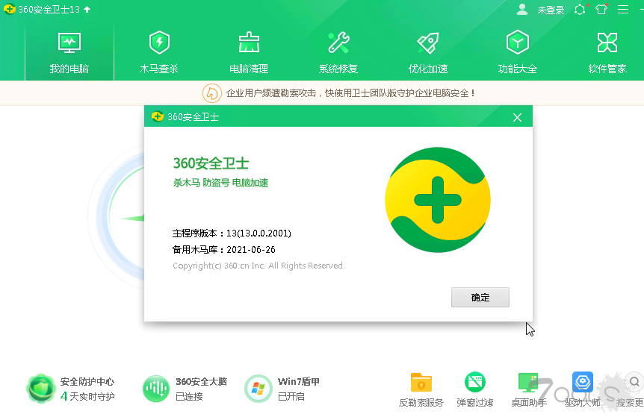The image size is (644, 417).
Task: Click the user avatar icon
Action: (x=522, y=10)
